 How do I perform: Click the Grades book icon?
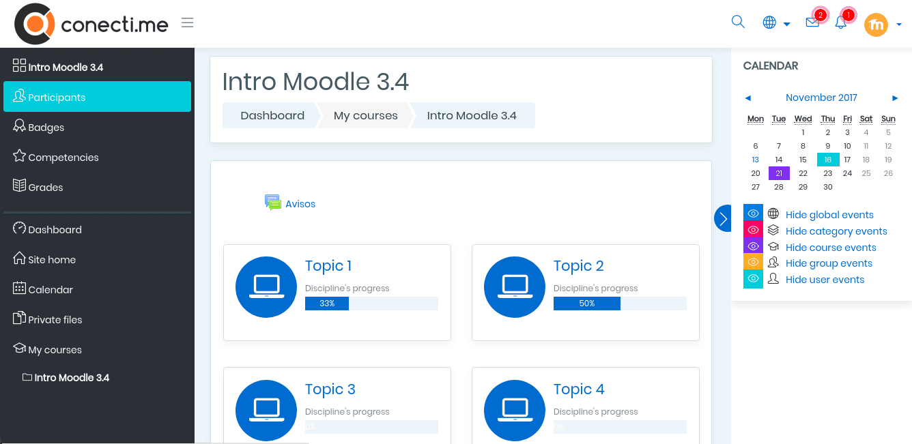coord(19,186)
